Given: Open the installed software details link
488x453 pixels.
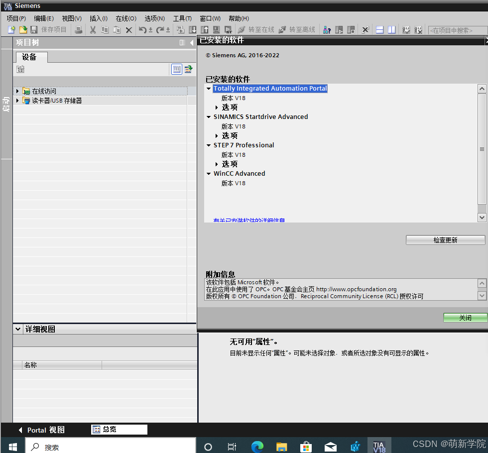Looking at the screenshot, I should pyautogui.click(x=249, y=220).
